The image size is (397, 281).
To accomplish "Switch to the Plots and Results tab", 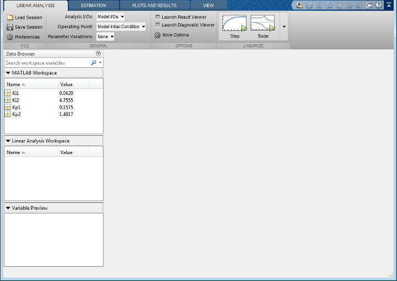I will [x=154, y=6].
